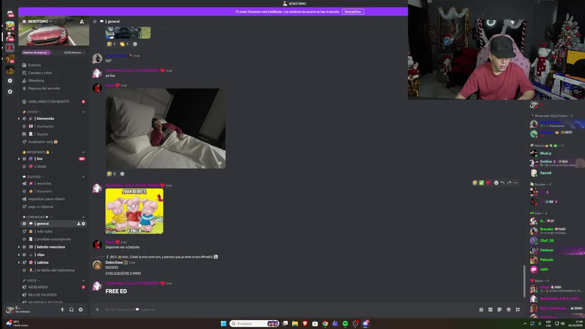Viewport: 585px width, 329px height.
Task: Join WEBEANDO voice channel
Action: (x=53, y=287)
